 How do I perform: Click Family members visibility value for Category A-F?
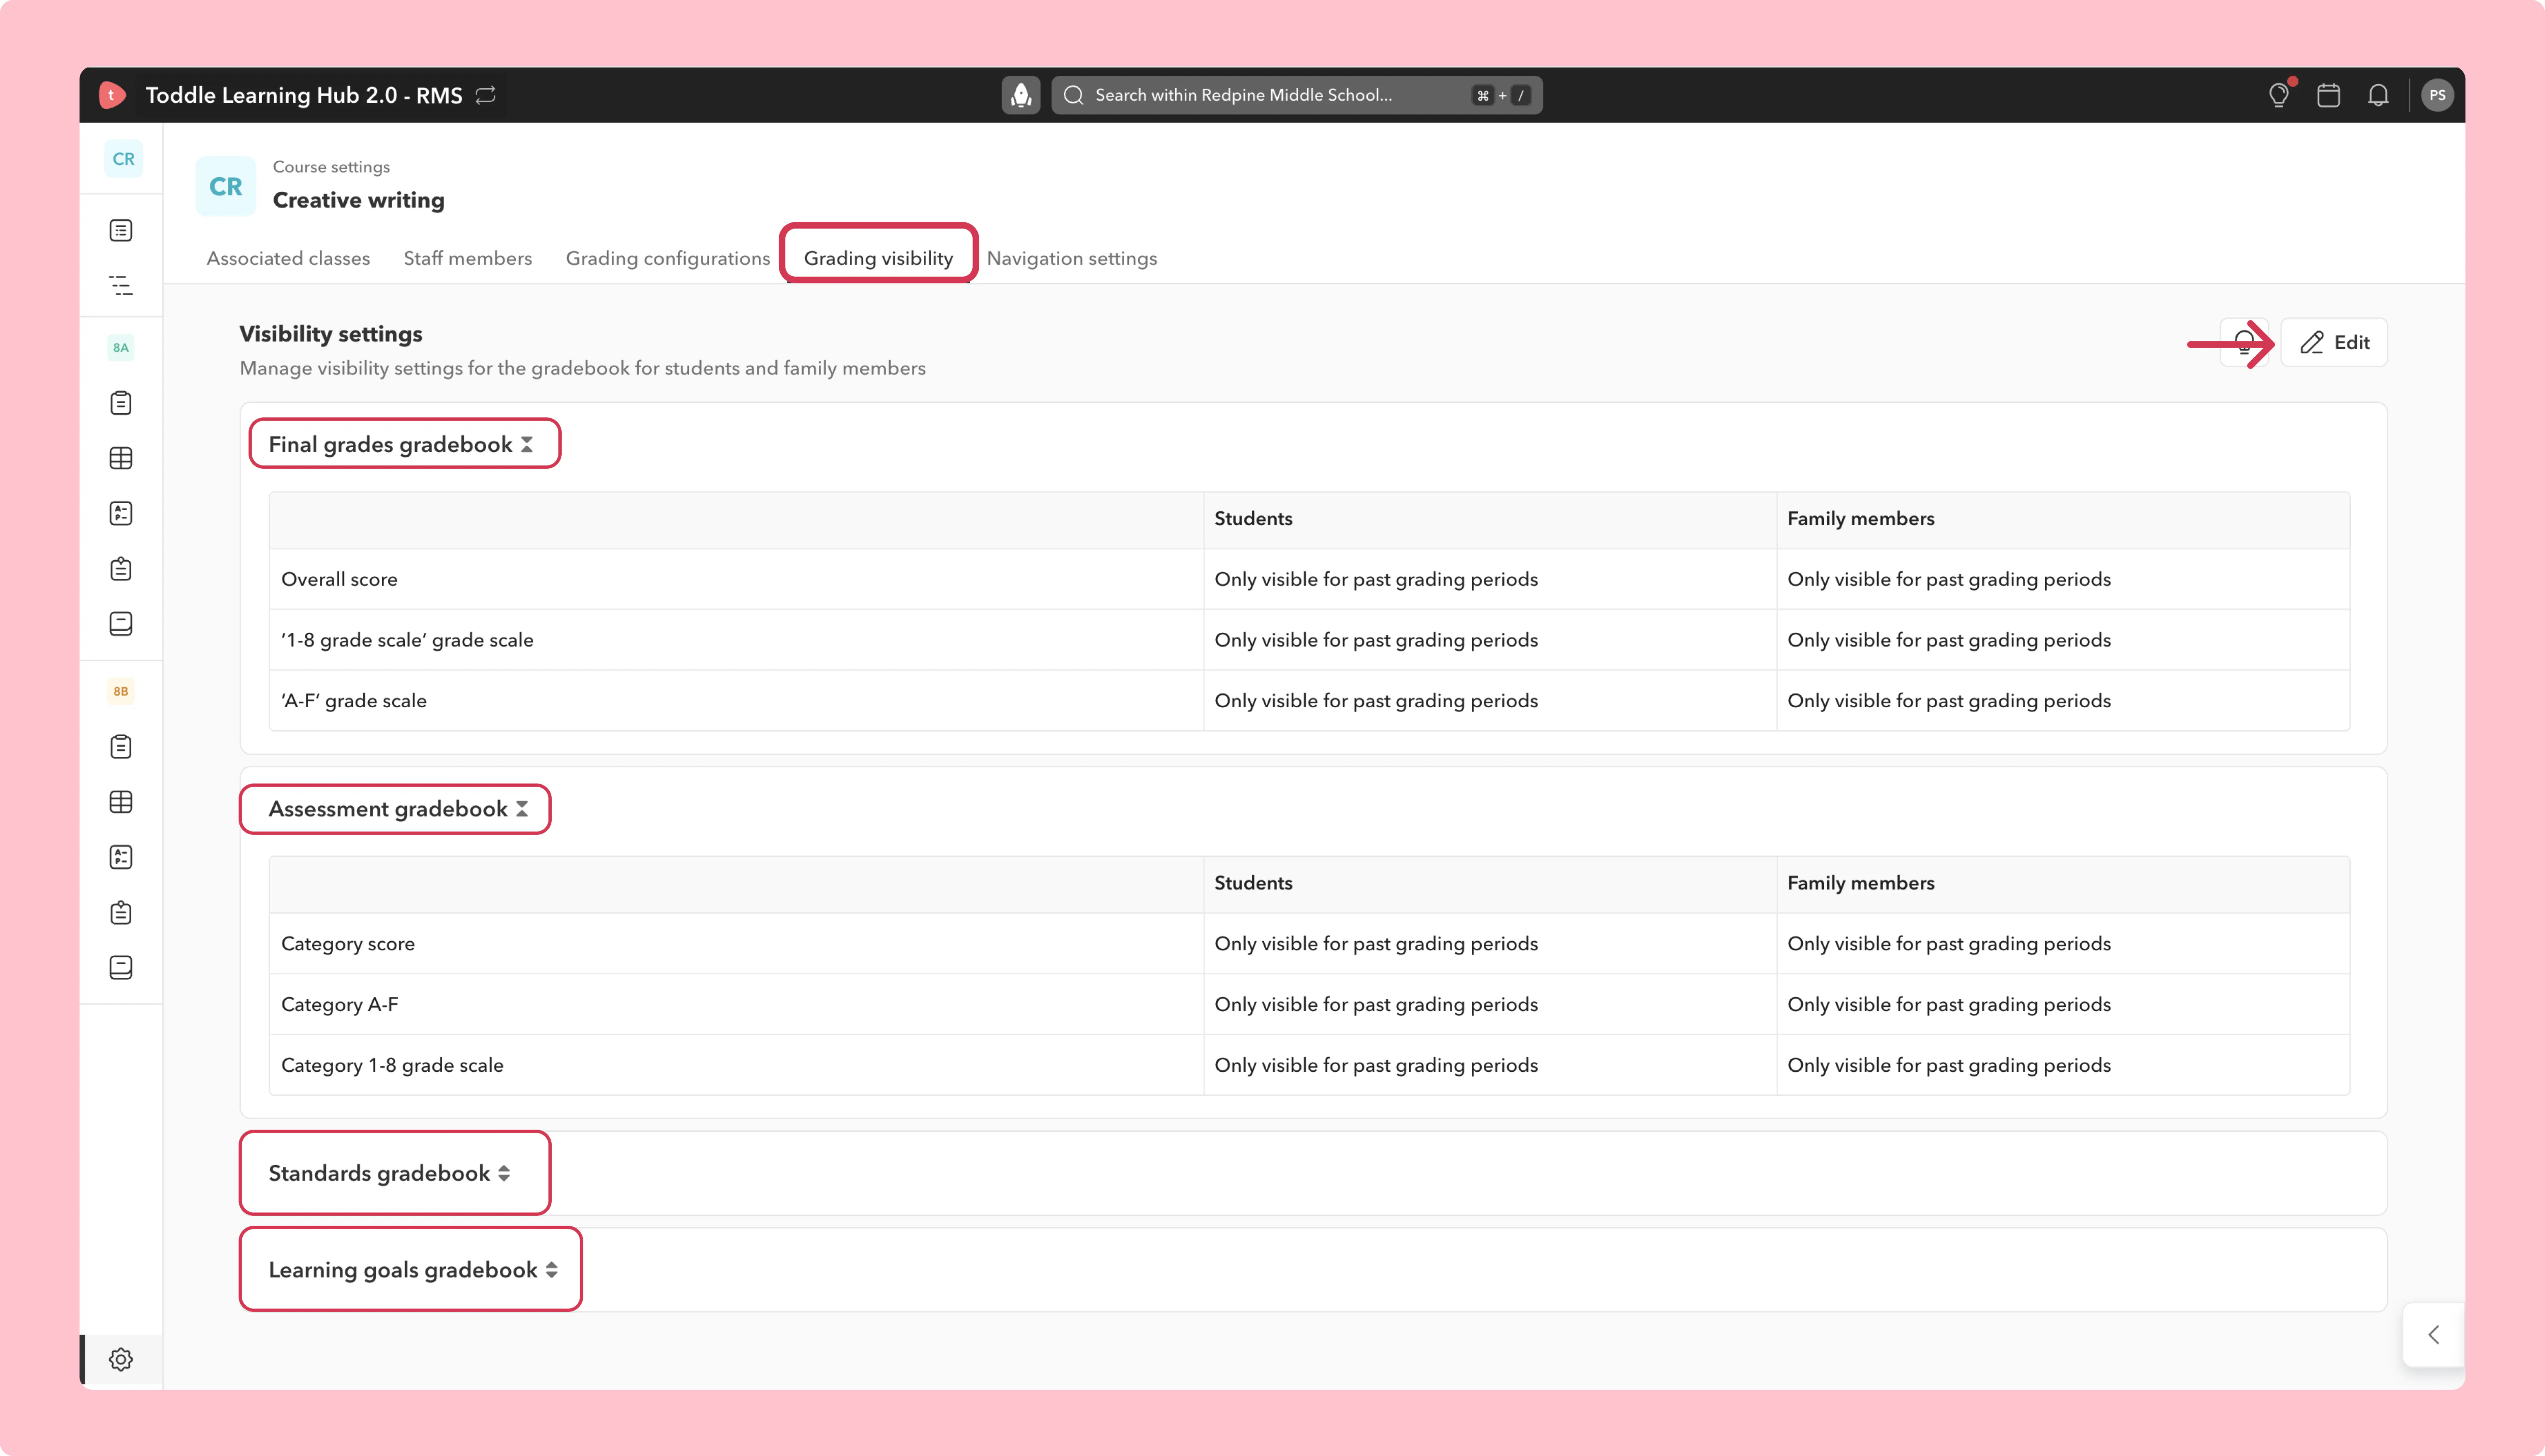click(x=1949, y=1005)
